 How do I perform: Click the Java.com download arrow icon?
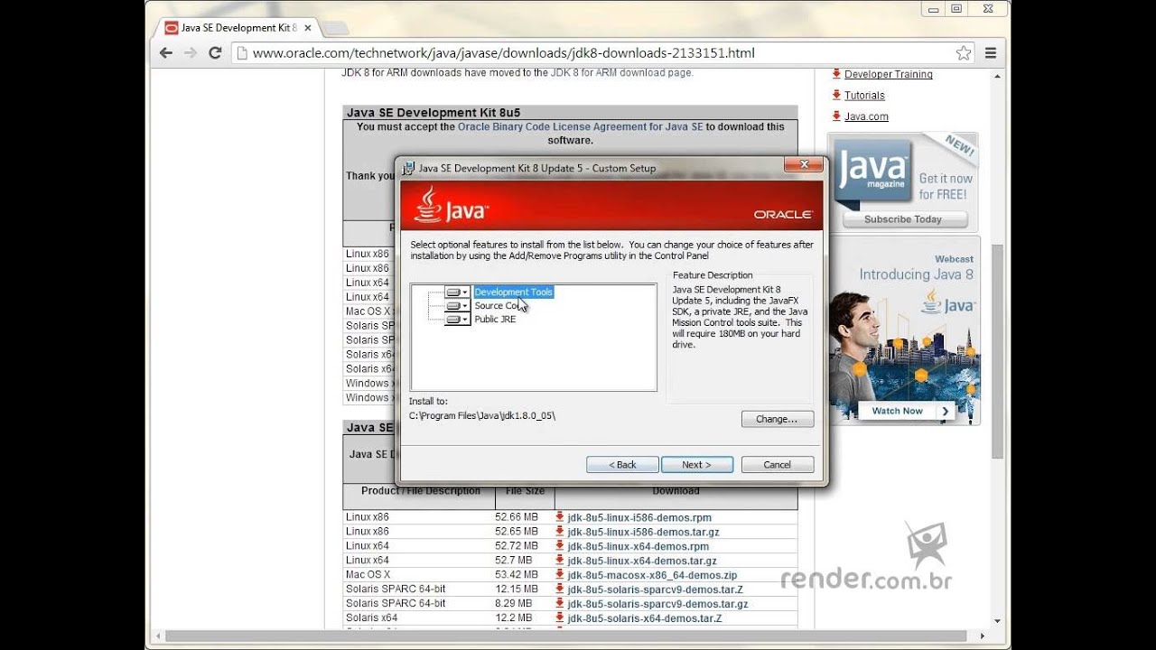pos(836,116)
